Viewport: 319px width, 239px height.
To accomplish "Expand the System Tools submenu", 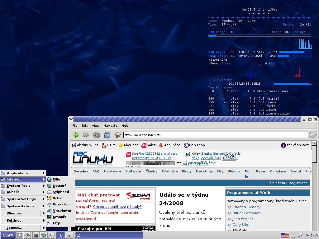I will (x=23, y=186).
